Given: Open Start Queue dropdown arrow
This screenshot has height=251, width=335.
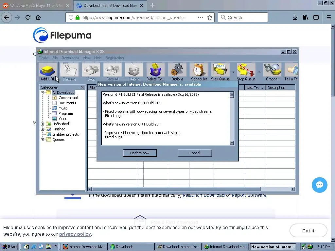Looking at the screenshot, I should click(233, 72).
